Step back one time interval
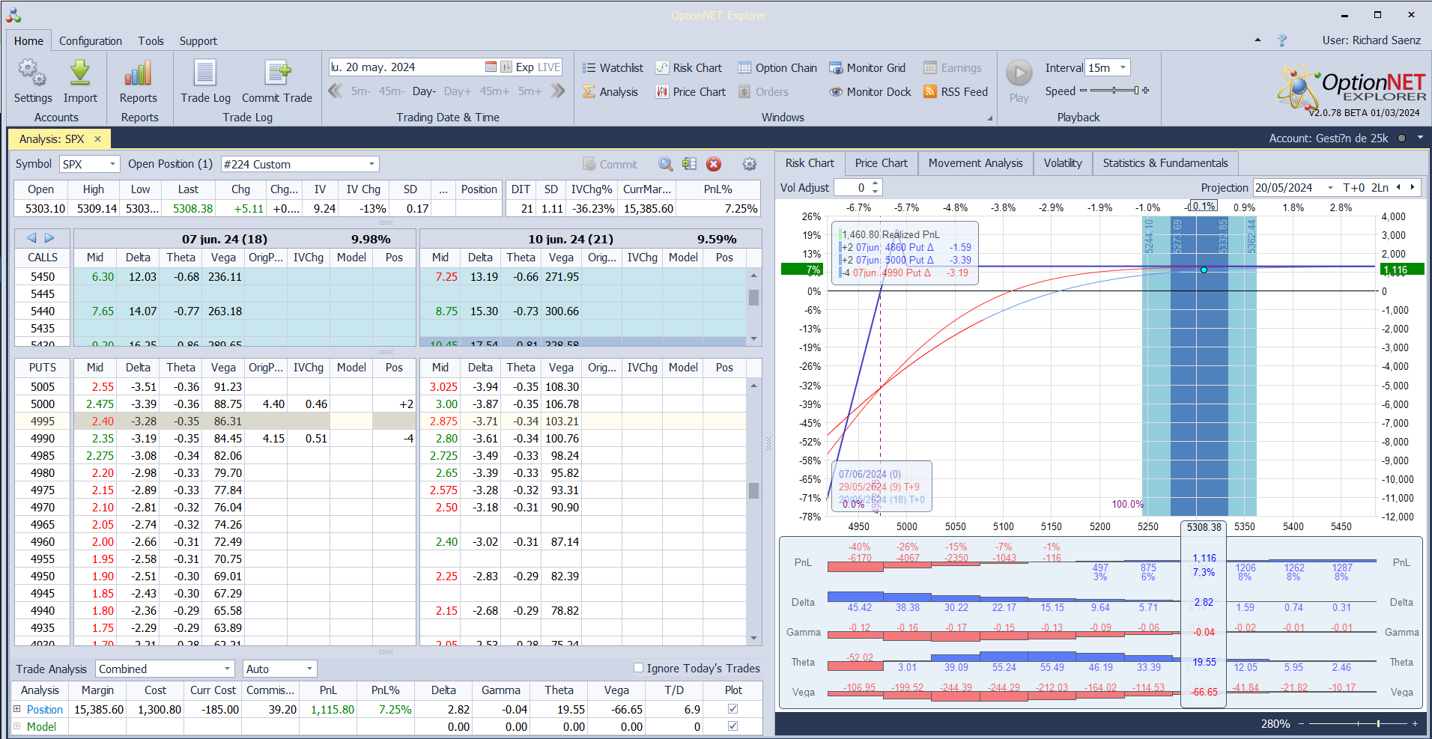This screenshot has width=1432, height=739. pyautogui.click(x=336, y=91)
